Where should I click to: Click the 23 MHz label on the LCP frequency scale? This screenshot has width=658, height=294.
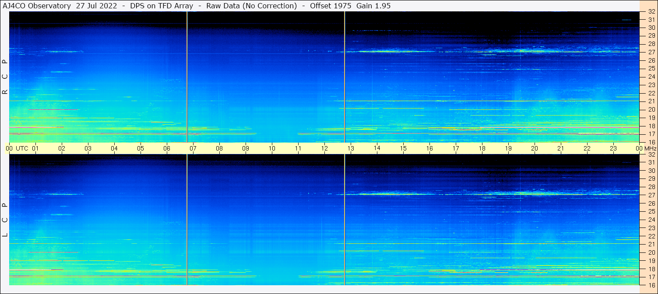coord(651,228)
